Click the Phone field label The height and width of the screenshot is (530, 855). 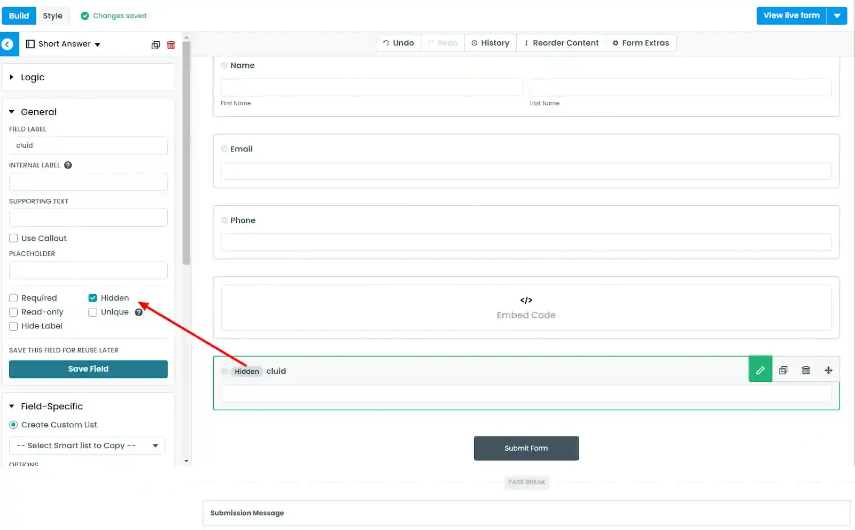243,220
